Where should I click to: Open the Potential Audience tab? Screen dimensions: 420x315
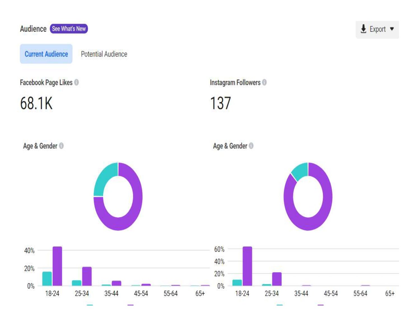104,54
